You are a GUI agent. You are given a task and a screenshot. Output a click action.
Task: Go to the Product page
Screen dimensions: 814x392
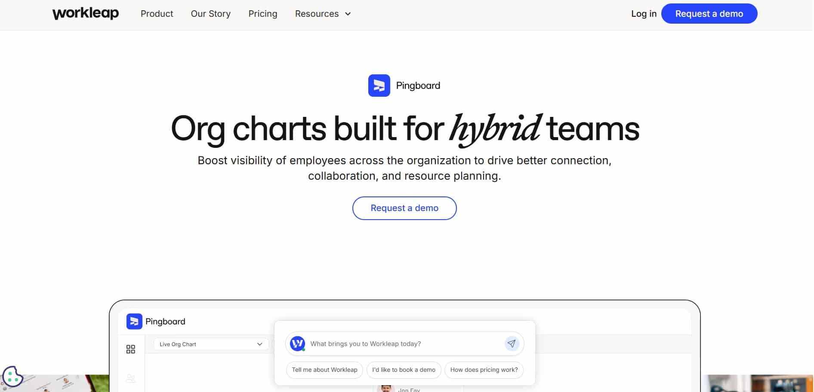click(157, 14)
